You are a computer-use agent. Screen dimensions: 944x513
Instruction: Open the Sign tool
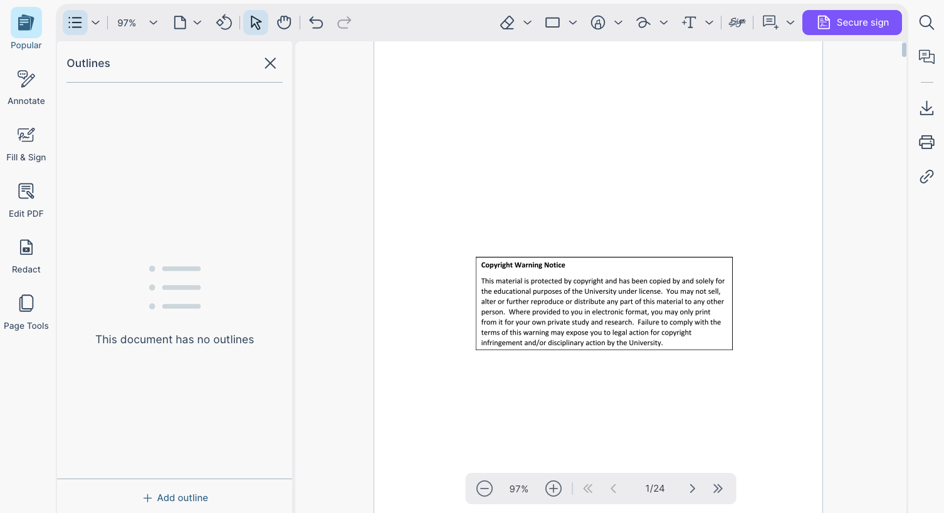[x=737, y=22]
